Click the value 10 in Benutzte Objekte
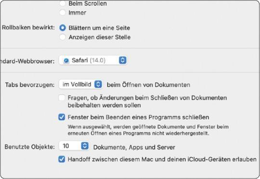The image size is (260, 179). 66,146
